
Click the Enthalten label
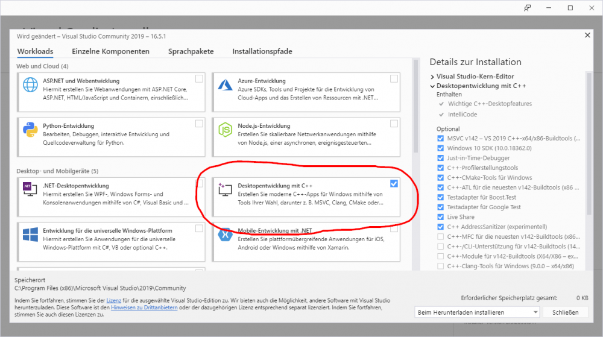tap(449, 94)
